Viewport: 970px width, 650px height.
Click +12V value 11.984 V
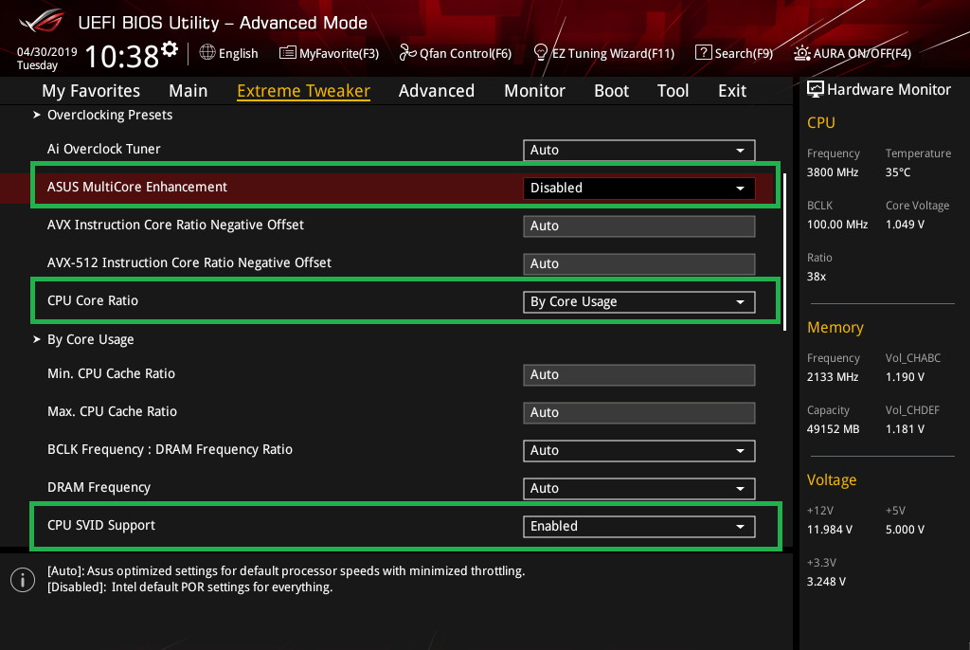tap(830, 530)
